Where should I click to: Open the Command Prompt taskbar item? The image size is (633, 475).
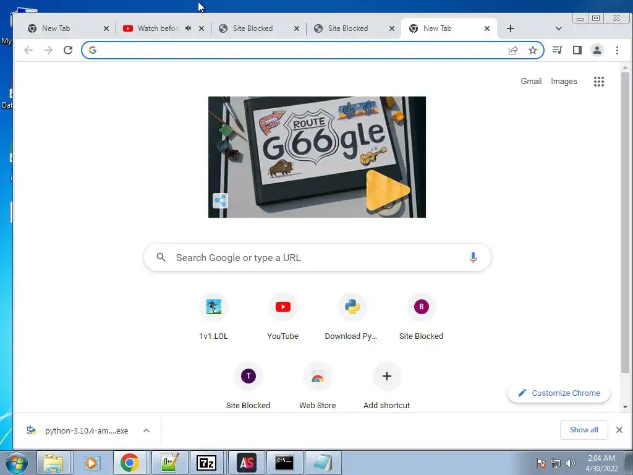click(x=284, y=463)
